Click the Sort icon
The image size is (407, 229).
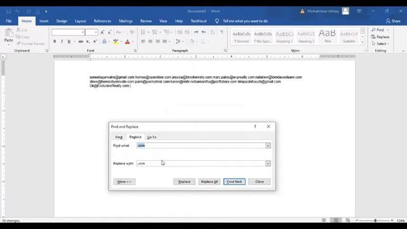[x=212, y=32]
